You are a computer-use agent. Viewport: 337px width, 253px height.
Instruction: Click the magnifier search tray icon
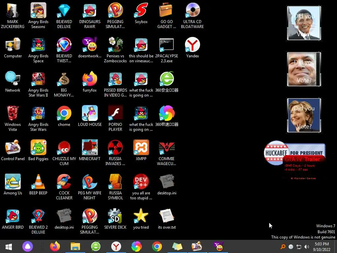(283, 247)
